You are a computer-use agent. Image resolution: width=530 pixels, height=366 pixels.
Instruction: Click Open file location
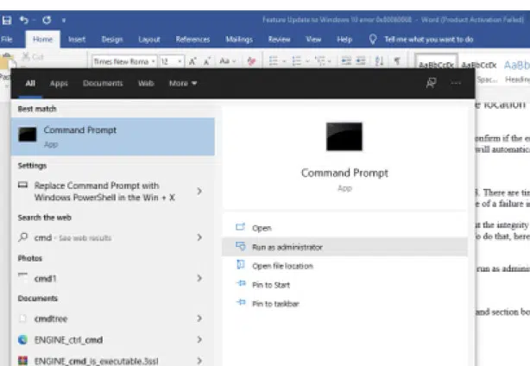[282, 266]
